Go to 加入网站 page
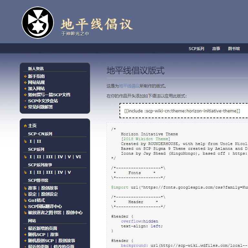248x248 pixels. 36,88
